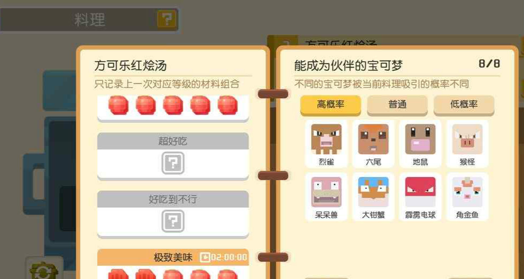Switch to the 普通 probability tab
Screen dimensions: 524x279
pyautogui.click(x=397, y=105)
